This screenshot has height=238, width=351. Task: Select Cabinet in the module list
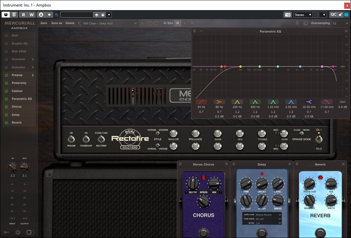[x=17, y=91]
